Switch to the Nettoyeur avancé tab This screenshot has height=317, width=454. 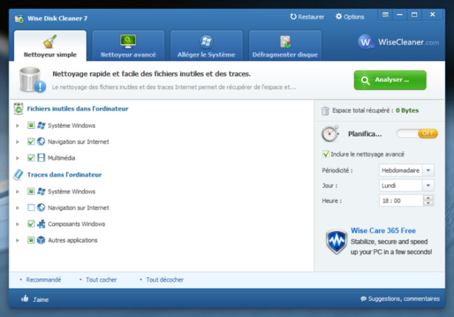coord(128,46)
